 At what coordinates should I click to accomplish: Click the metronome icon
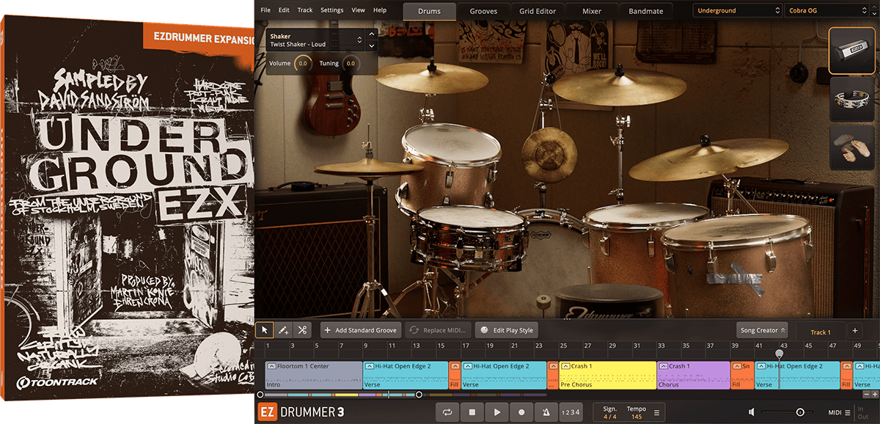(x=546, y=412)
